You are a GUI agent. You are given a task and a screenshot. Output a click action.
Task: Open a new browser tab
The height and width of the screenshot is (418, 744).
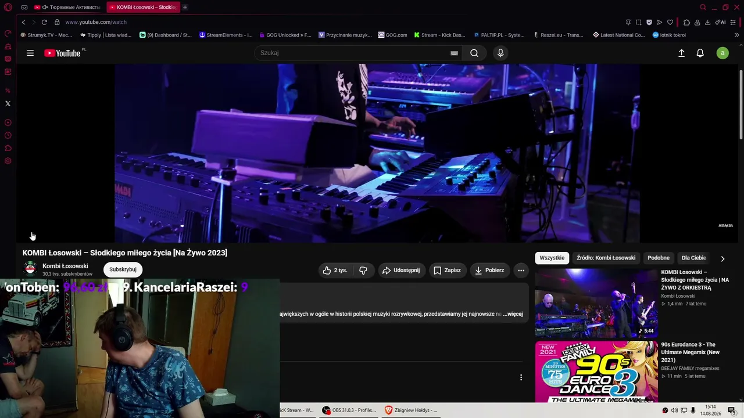[x=185, y=8]
